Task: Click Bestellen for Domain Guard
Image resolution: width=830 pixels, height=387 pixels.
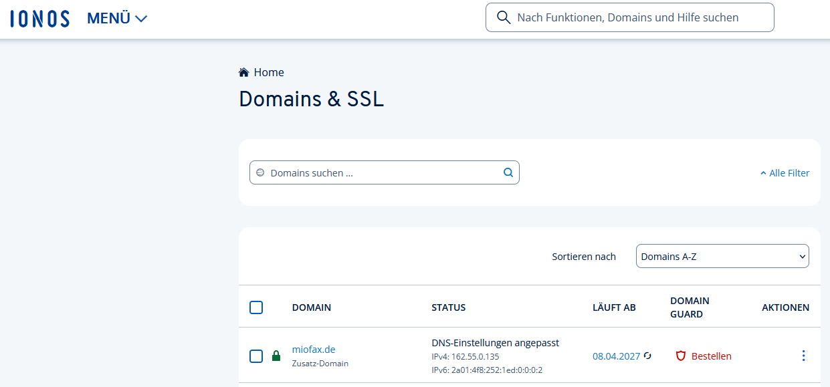Action: [x=711, y=356]
